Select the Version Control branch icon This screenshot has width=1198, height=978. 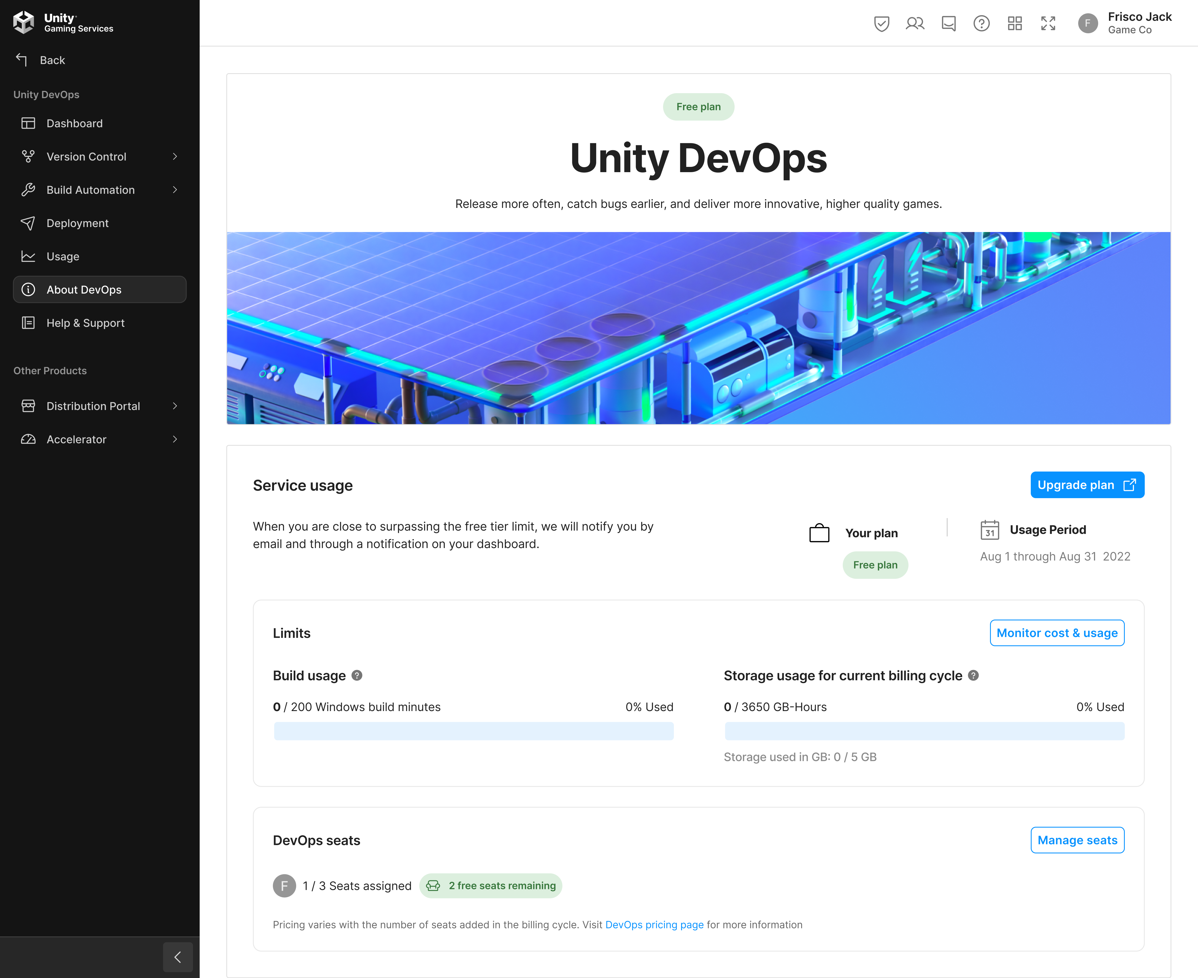click(x=29, y=157)
